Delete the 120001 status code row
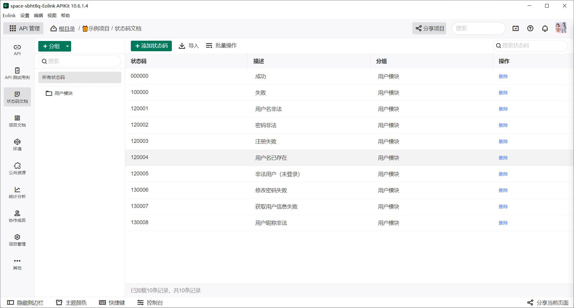The width and height of the screenshot is (574, 308). pos(503,109)
